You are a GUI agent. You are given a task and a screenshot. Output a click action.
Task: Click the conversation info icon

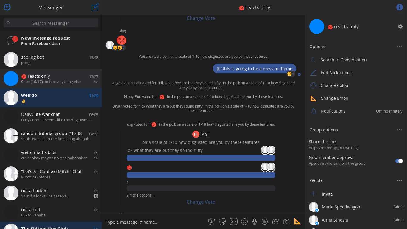(x=400, y=7)
